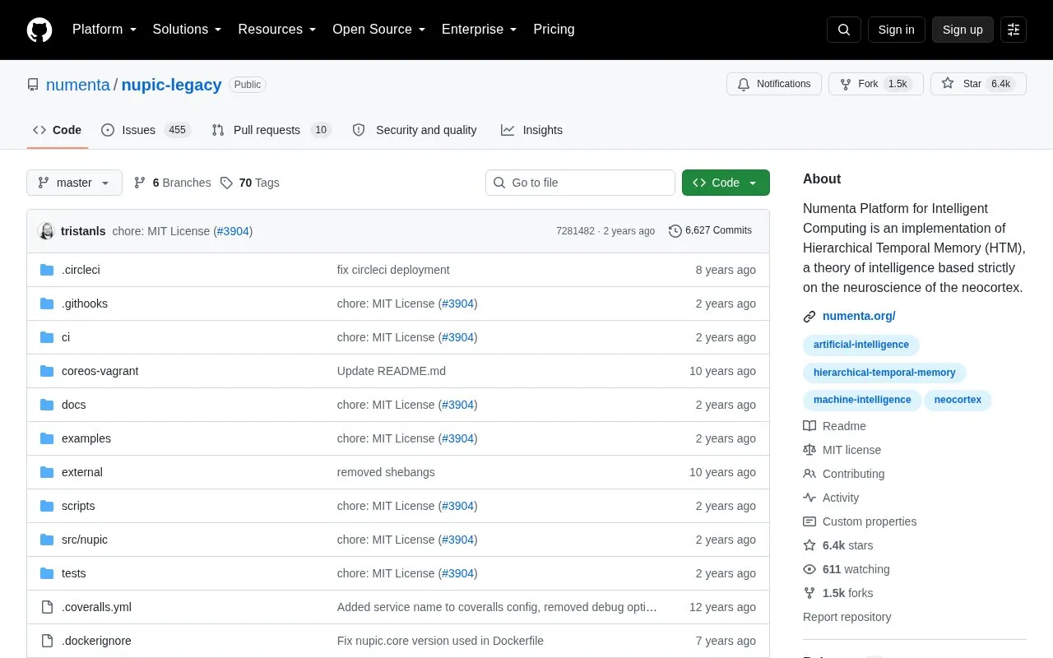Click the watching eye icon
The image size is (1053, 658).
(809, 569)
